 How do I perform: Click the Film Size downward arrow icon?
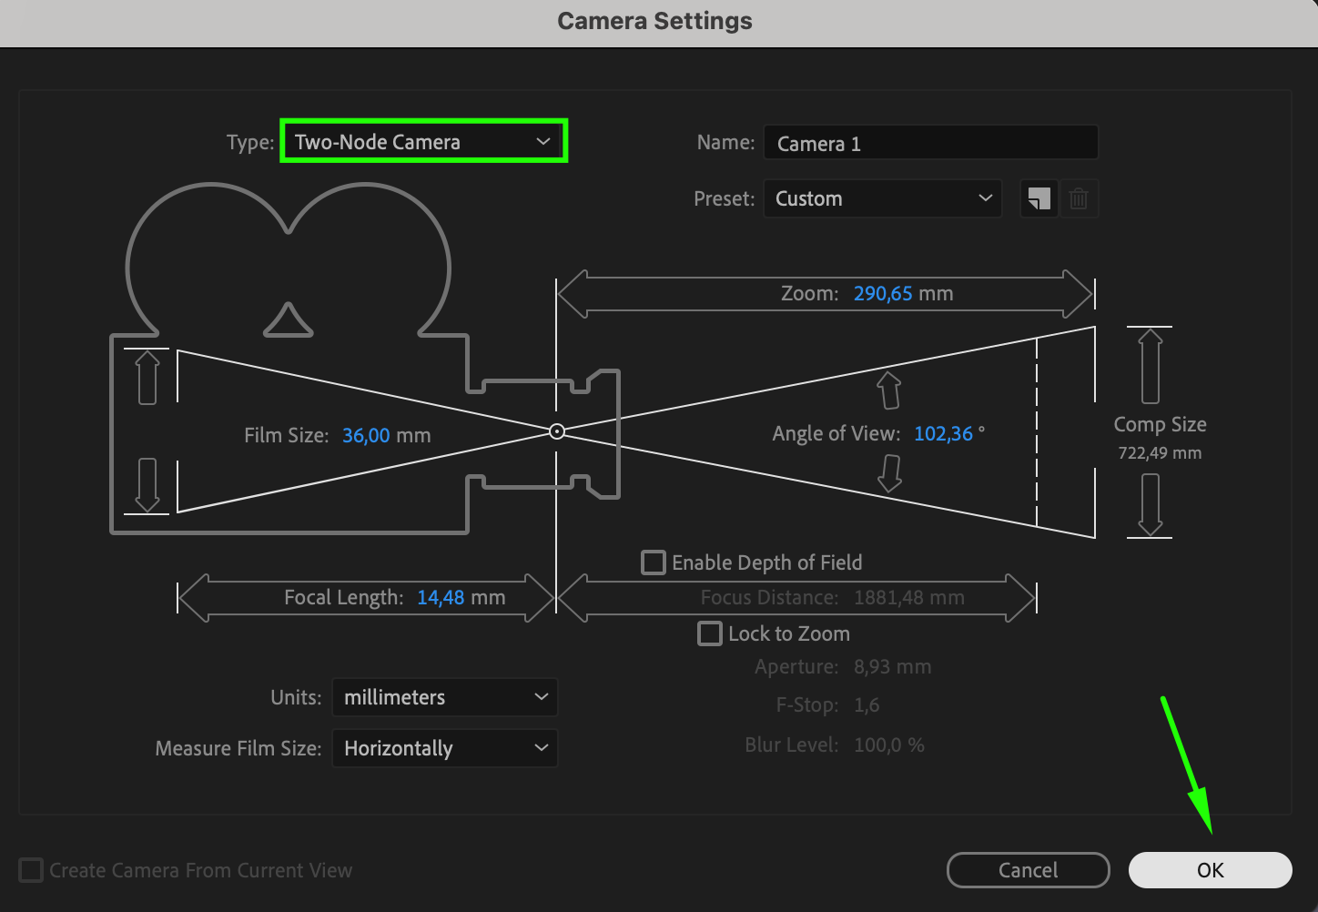[x=147, y=485]
